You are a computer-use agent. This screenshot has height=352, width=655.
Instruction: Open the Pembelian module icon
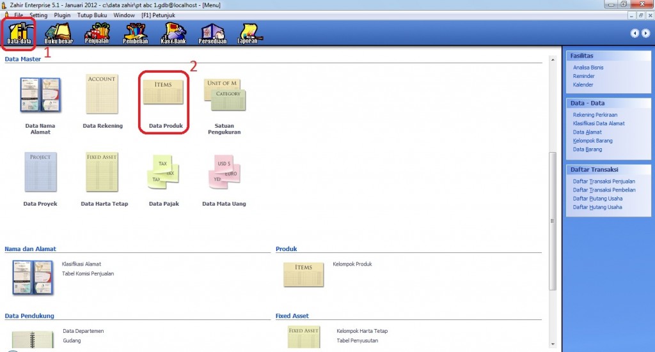[x=135, y=33]
